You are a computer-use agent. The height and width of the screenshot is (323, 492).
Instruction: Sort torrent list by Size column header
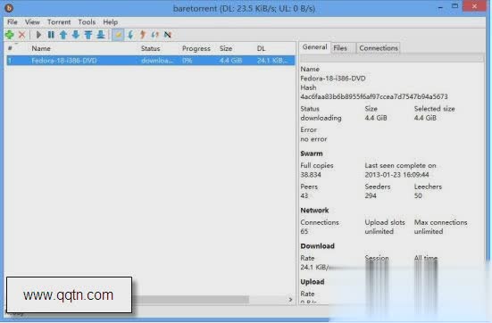[x=226, y=48]
